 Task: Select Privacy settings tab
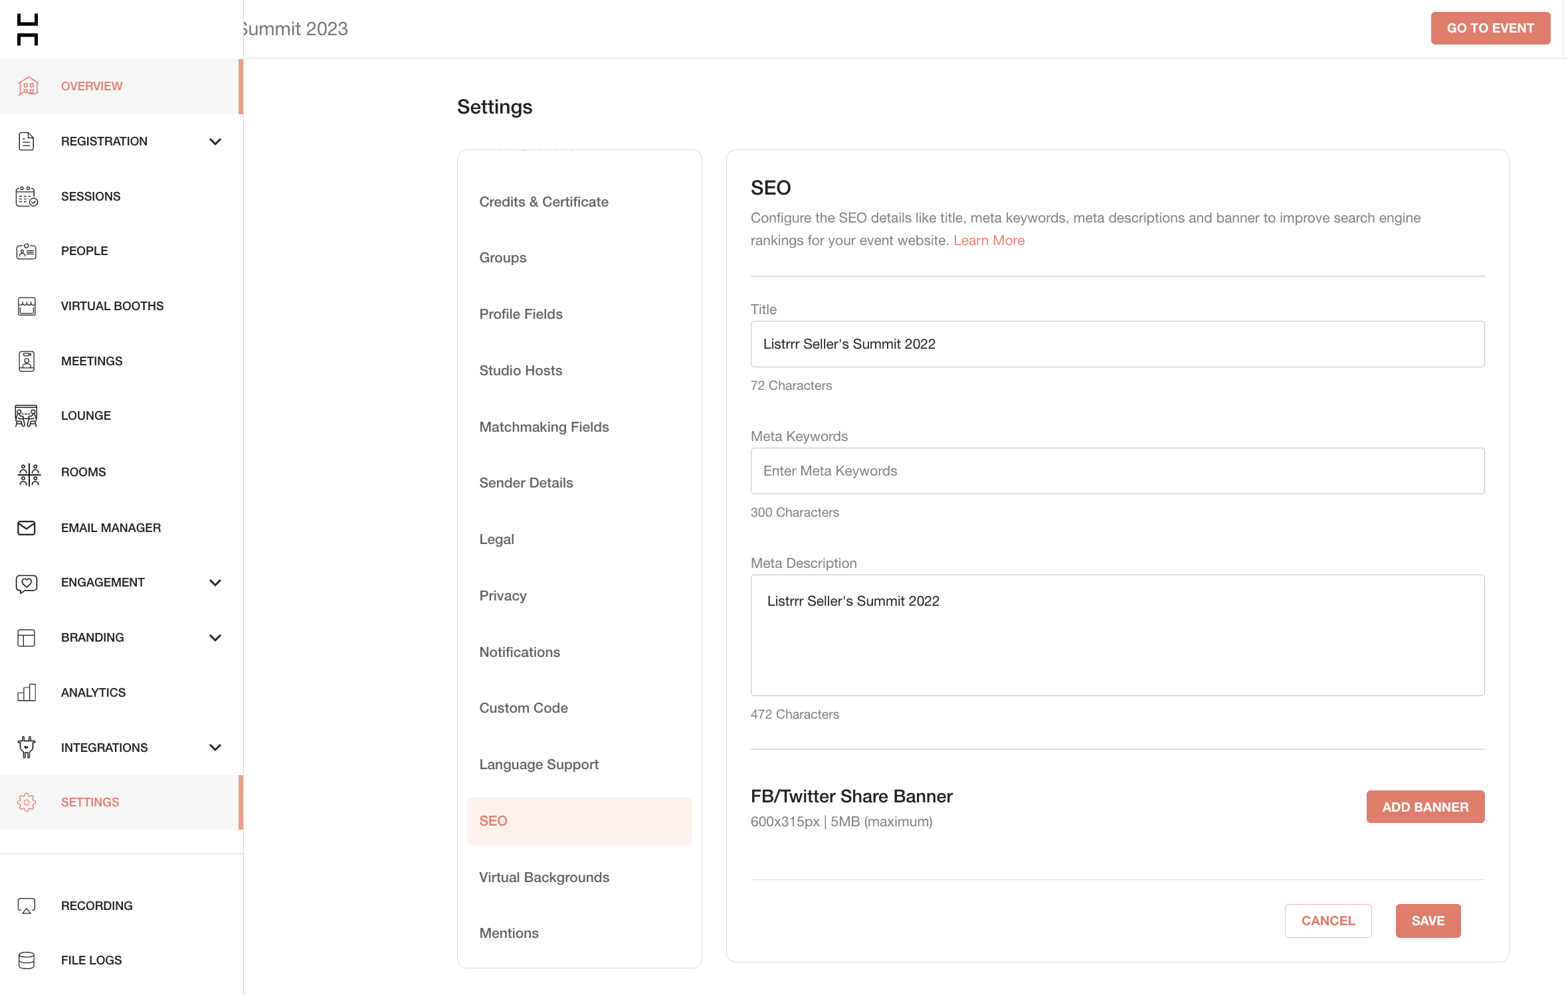click(x=579, y=596)
